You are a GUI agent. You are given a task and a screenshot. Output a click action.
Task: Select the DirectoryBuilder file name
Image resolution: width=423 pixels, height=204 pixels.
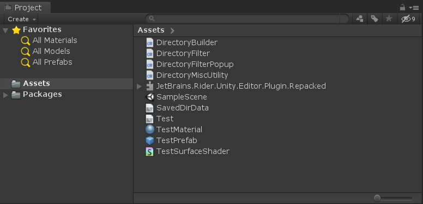click(x=187, y=42)
